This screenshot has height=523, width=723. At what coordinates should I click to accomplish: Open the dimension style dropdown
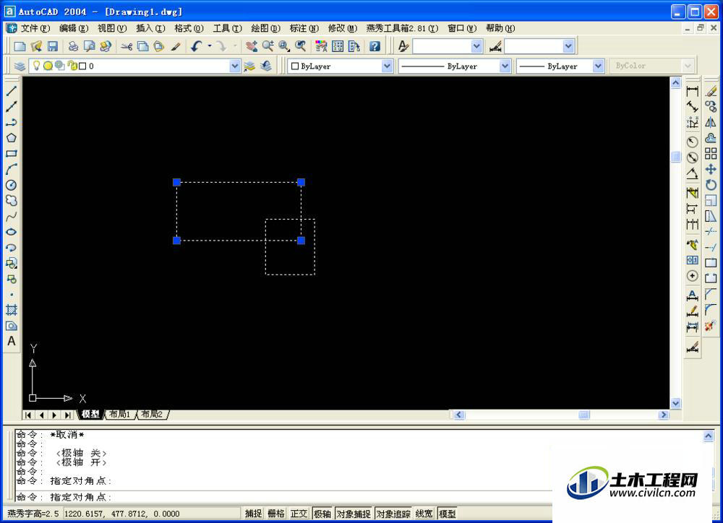click(568, 46)
